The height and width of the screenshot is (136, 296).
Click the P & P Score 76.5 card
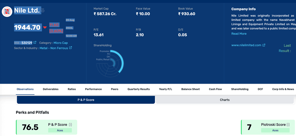tap(46, 127)
